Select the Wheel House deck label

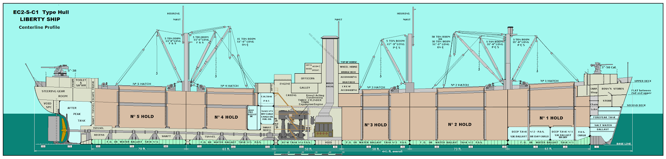[x=348, y=67]
